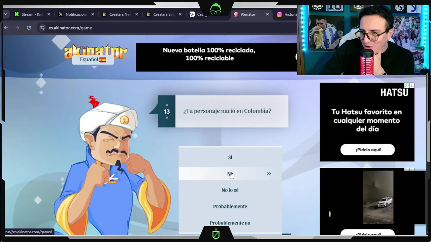
Task: Go back with the browser back arrow
Action: click(x=6, y=28)
